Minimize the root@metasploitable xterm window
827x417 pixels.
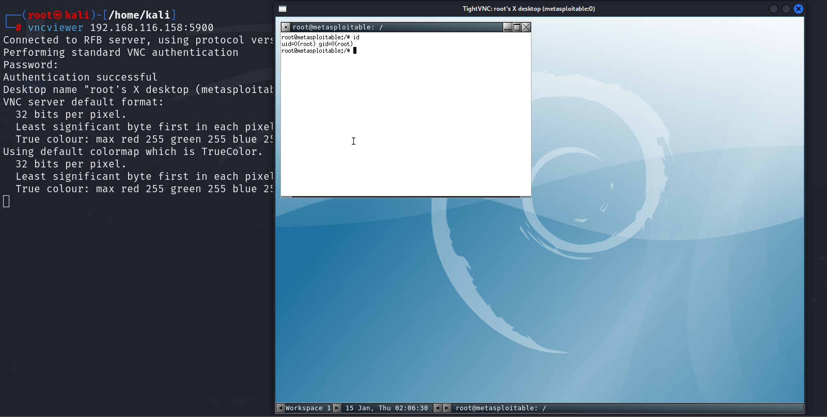coord(507,27)
